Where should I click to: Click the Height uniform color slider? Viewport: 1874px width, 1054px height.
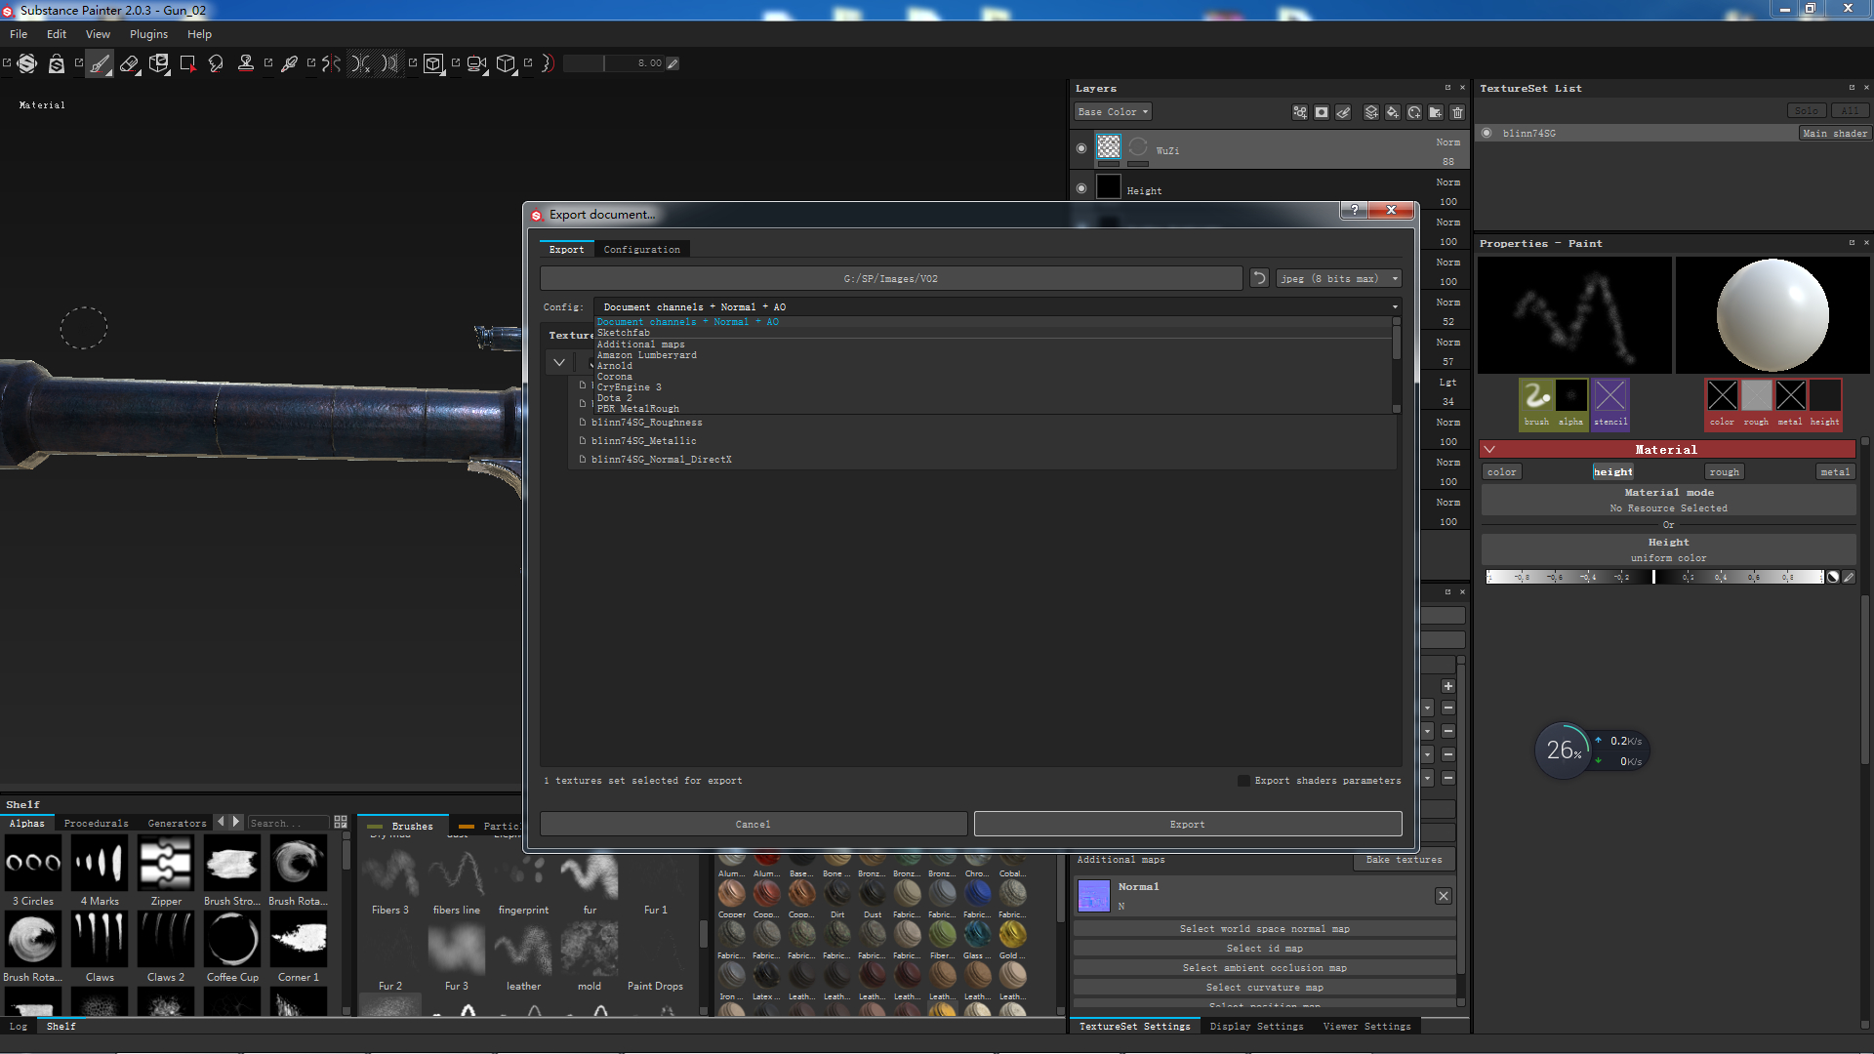[x=1653, y=577]
